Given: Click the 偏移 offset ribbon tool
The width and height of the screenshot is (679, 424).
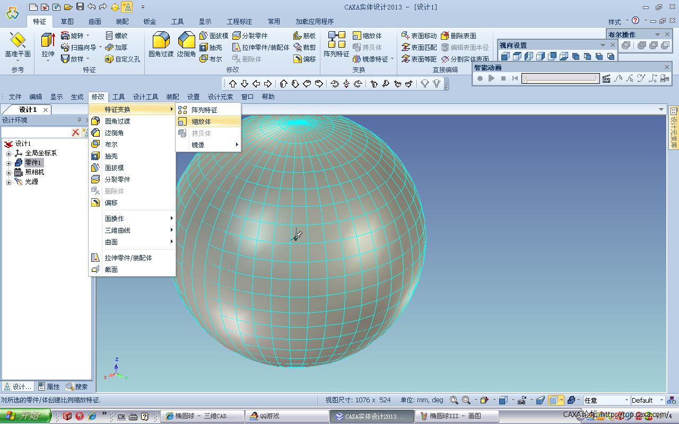Looking at the screenshot, I should (x=304, y=59).
